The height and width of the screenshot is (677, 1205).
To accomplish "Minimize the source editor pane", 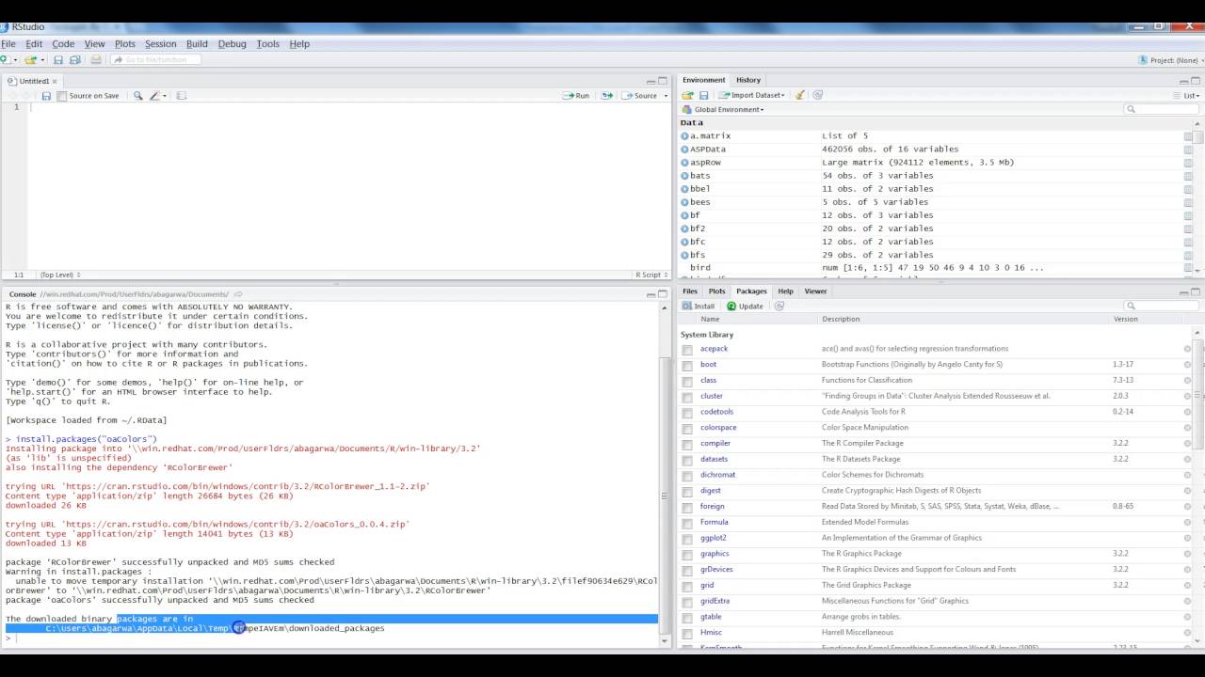I will click(651, 81).
